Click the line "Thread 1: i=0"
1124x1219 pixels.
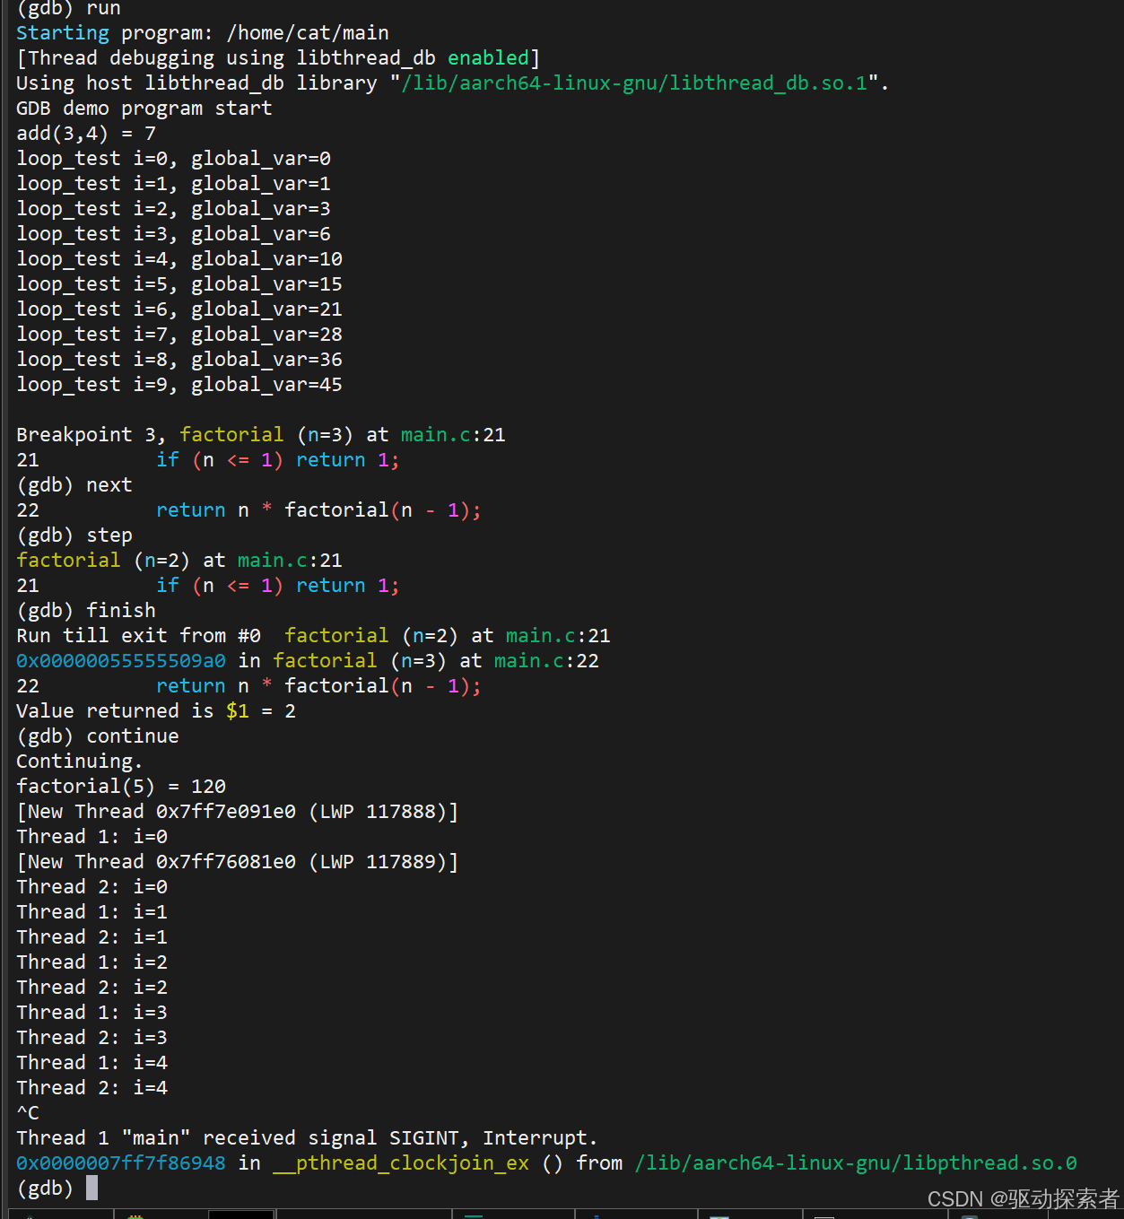tap(91, 837)
